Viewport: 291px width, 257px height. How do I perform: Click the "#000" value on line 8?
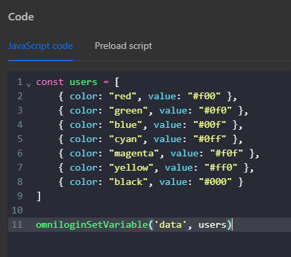coord(216,182)
